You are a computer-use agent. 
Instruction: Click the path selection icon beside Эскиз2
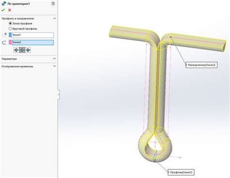pos(4,43)
